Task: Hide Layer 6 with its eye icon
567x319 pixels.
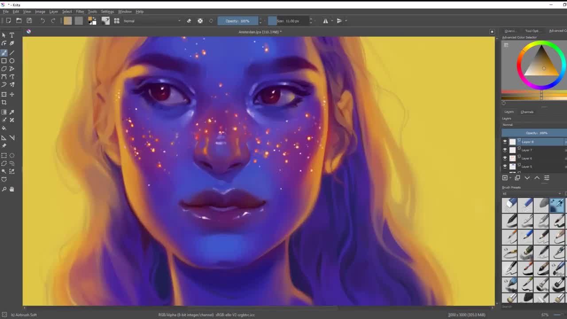Action: pos(505,158)
